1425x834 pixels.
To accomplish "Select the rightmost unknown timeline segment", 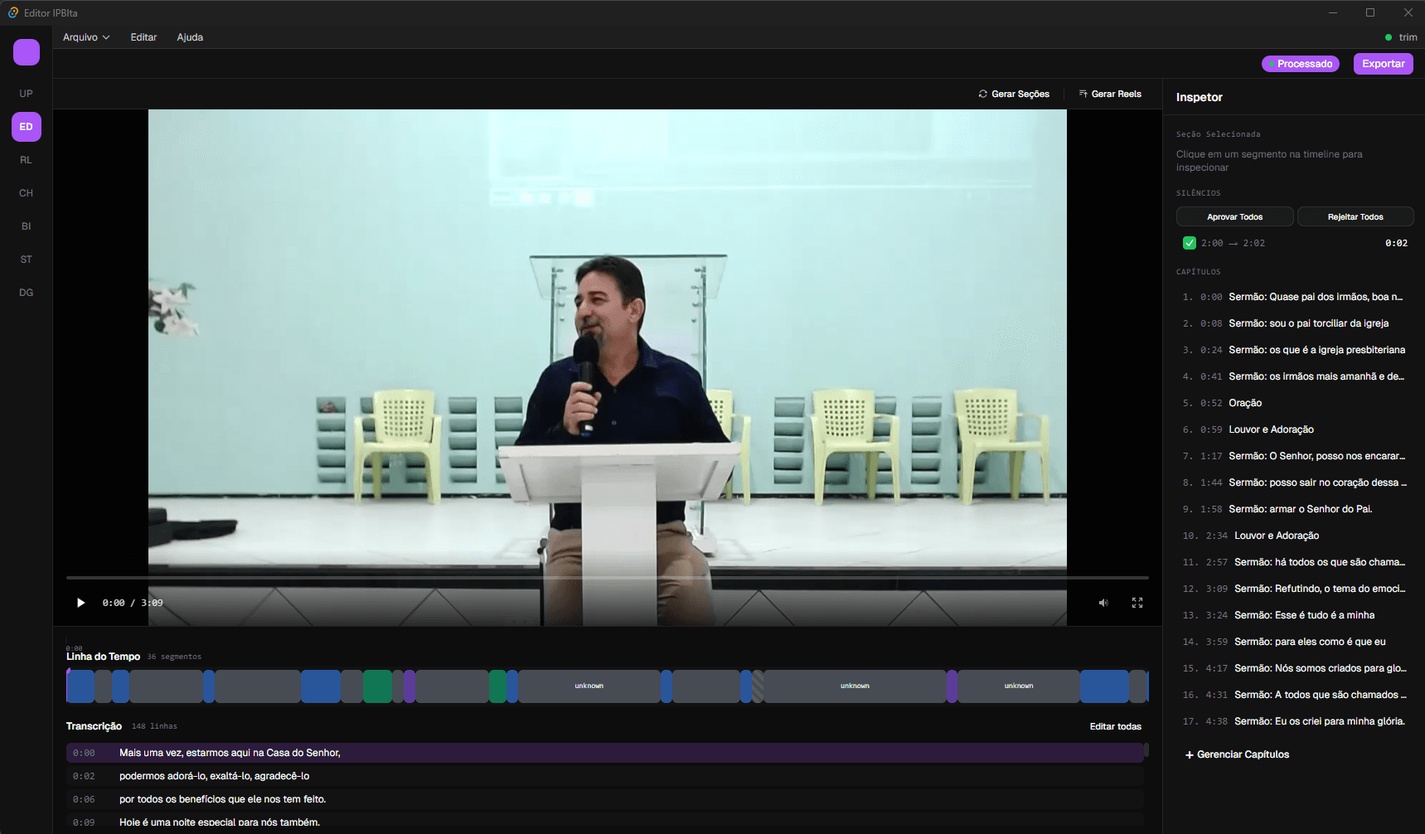I will [x=1019, y=686].
